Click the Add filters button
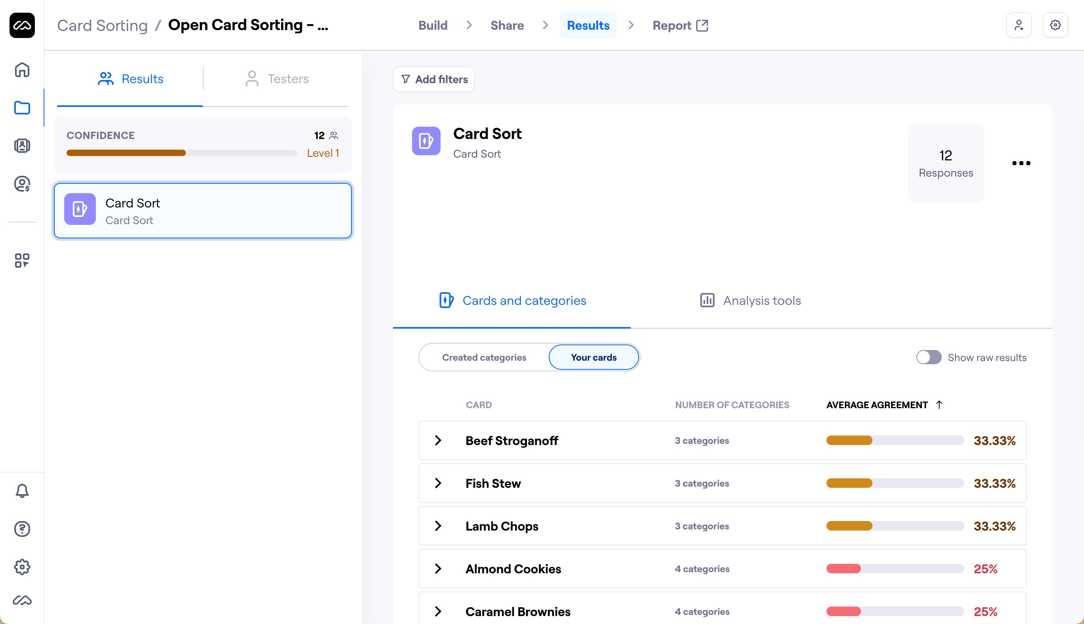Viewport: 1084px width, 624px height. (x=433, y=79)
